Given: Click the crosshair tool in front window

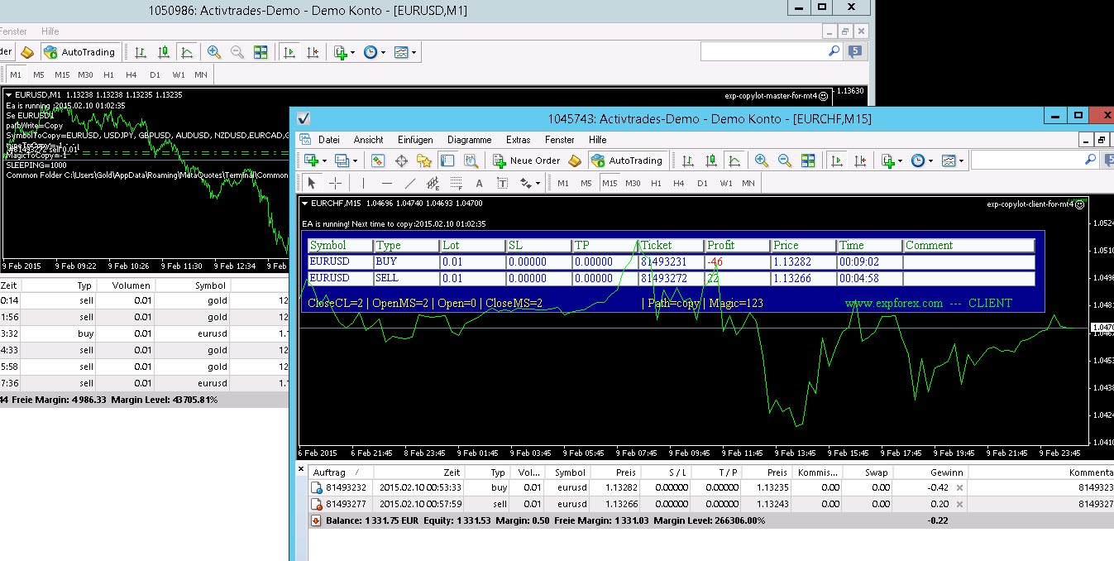Looking at the screenshot, I should pos(335,183).
